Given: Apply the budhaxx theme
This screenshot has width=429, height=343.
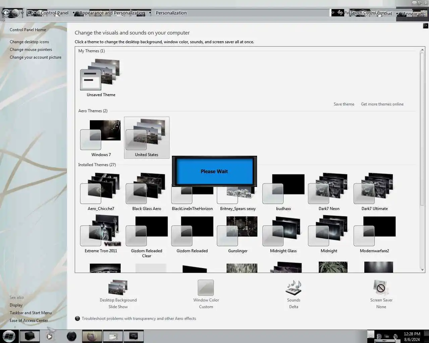Looking at the screenshot, I should tap(283, 192).
